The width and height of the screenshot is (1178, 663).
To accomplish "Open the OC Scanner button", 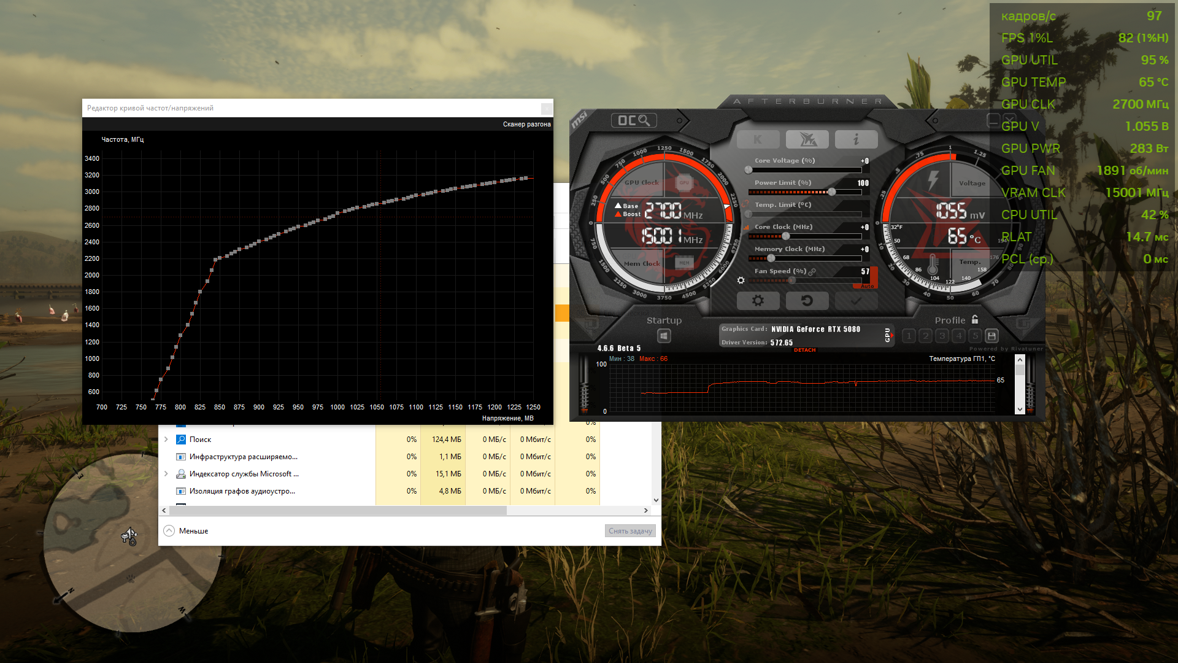I will pos(634,120).
